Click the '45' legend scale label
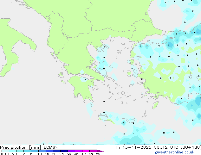This screenshot has height=155, width=201. pyautogui.click(x=91, y=154)
